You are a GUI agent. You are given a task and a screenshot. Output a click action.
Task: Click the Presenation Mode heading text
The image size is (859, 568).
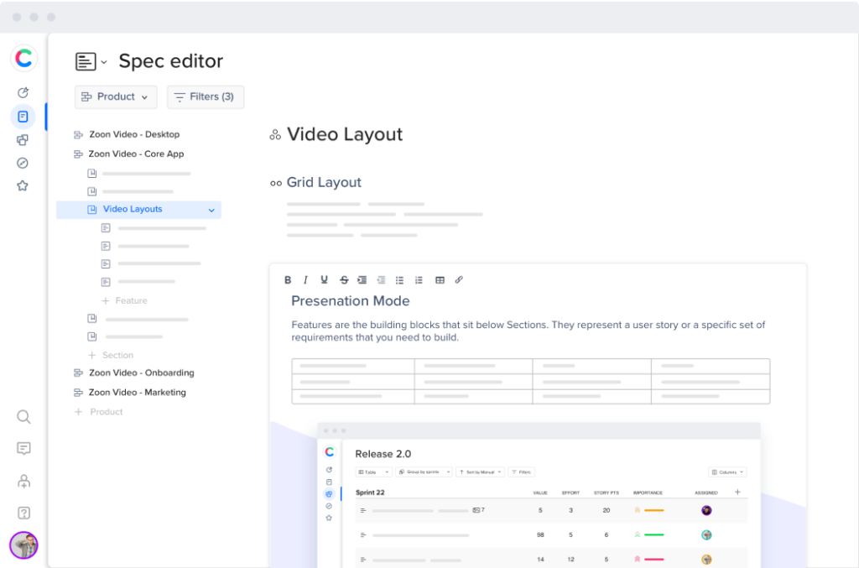[x=350, y=301]
